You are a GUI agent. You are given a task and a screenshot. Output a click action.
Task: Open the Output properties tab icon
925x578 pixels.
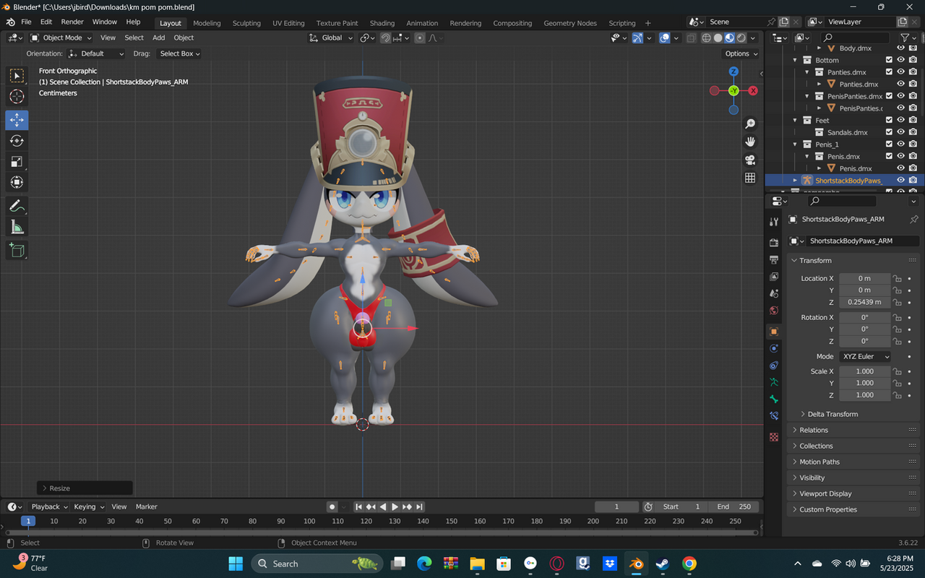click(774, 259)
